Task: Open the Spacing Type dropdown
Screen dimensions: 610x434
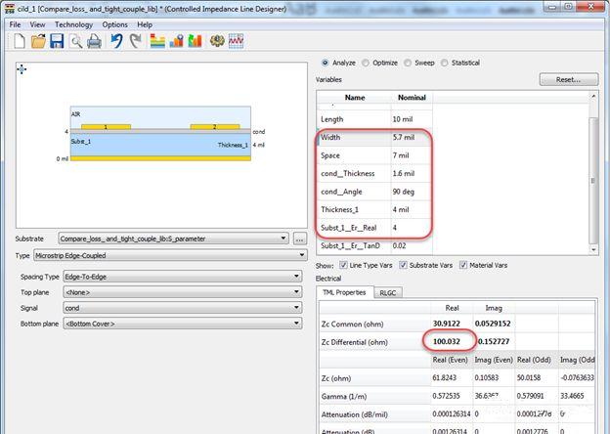Action: coord(181,277)
